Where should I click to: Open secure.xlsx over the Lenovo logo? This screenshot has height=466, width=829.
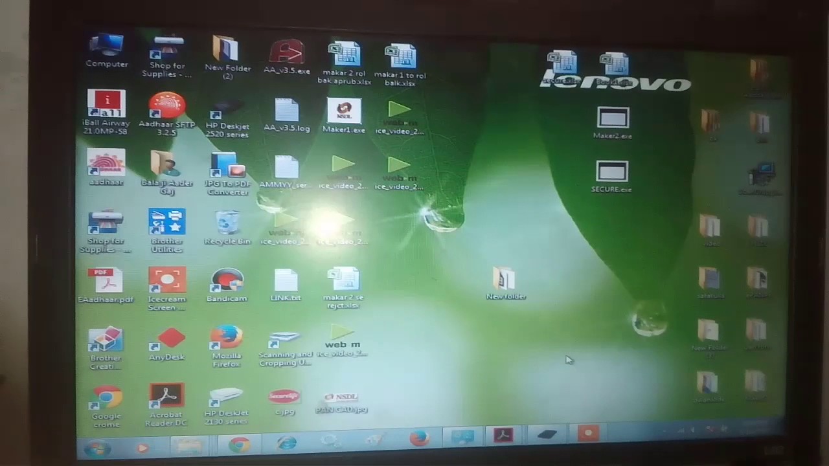561,69
